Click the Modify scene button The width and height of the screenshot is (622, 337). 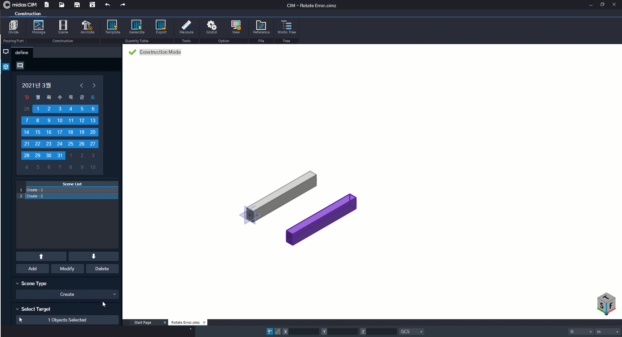67,269
